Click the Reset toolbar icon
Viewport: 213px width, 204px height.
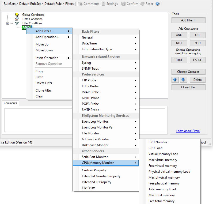(142, 4)
